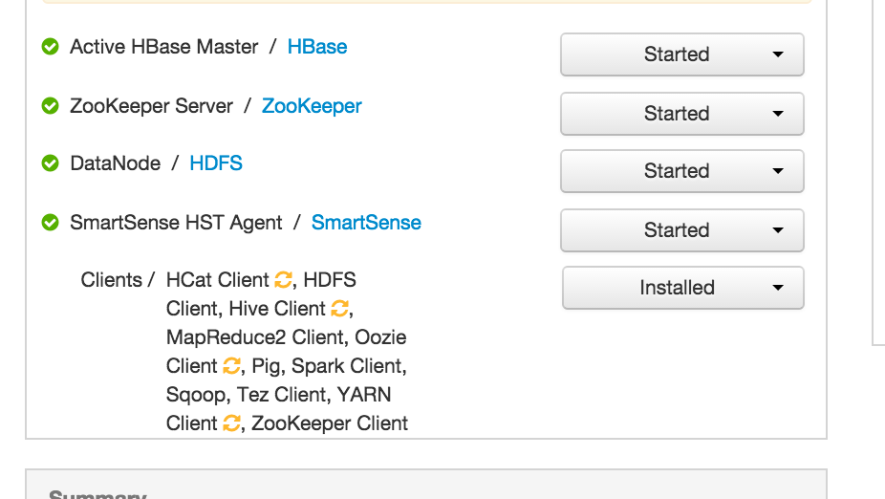
Task: Click restart-required icon next to YARN Client
Action: 231,423
